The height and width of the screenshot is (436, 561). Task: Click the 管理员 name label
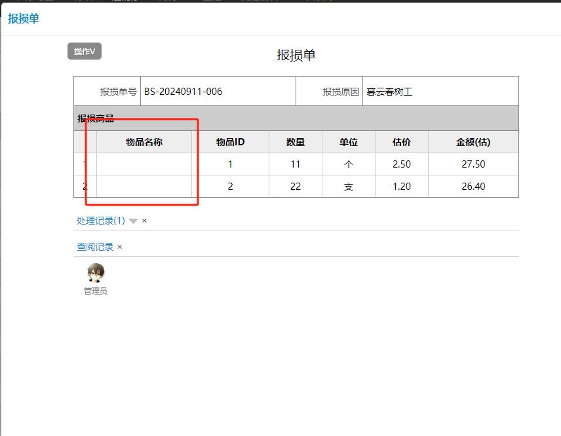coord(96,291)
